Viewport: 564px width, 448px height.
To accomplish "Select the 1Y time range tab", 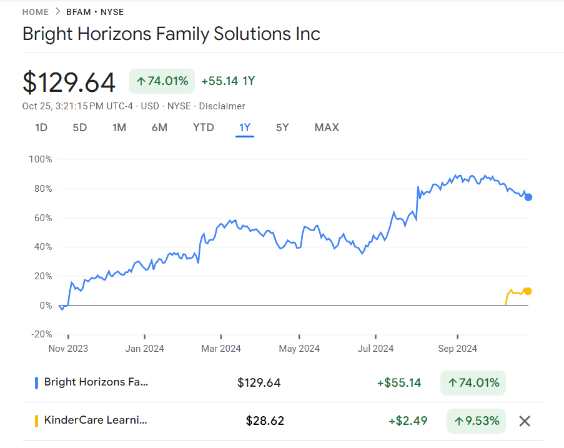I will (245, 127).
